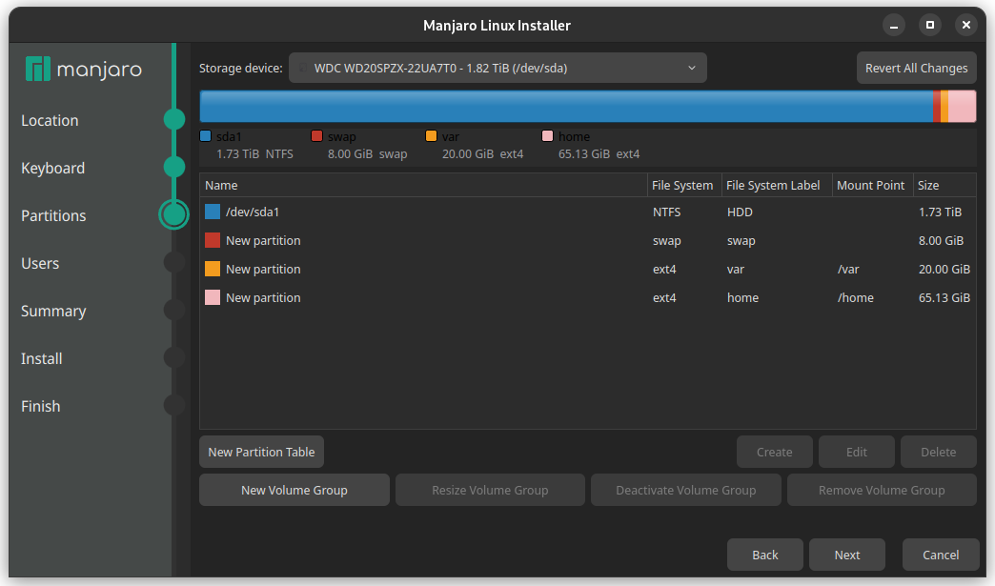Open the Storage device dropdown
The width and height of the screenshot is (995, 586).
coord(497,68)
